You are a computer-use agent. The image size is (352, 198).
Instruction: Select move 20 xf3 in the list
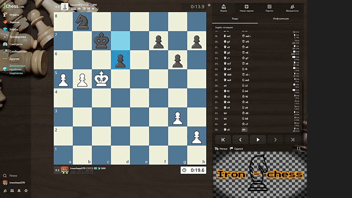point(246,42)
